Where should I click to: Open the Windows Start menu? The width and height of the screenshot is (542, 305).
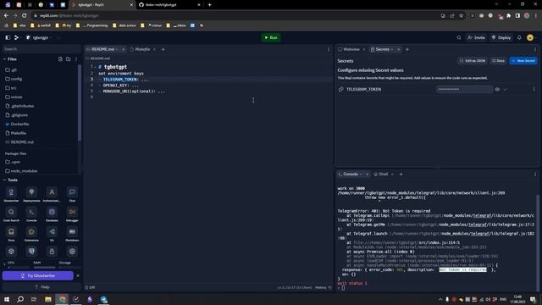[7, 299]
